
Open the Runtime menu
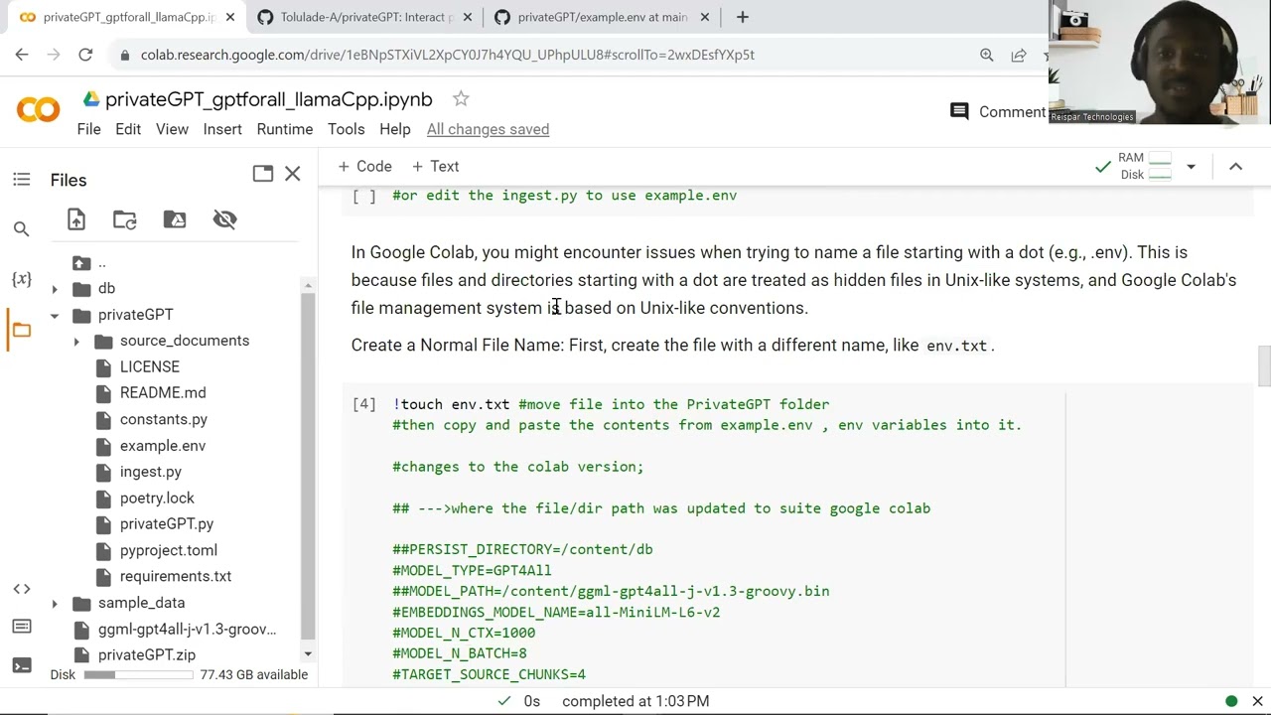[284, 129]
